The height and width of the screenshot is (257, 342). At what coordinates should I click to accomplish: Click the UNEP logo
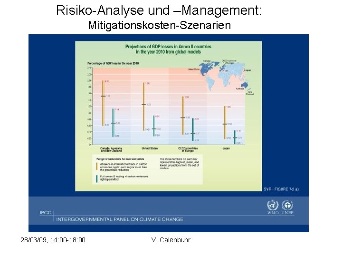[287, 207]
